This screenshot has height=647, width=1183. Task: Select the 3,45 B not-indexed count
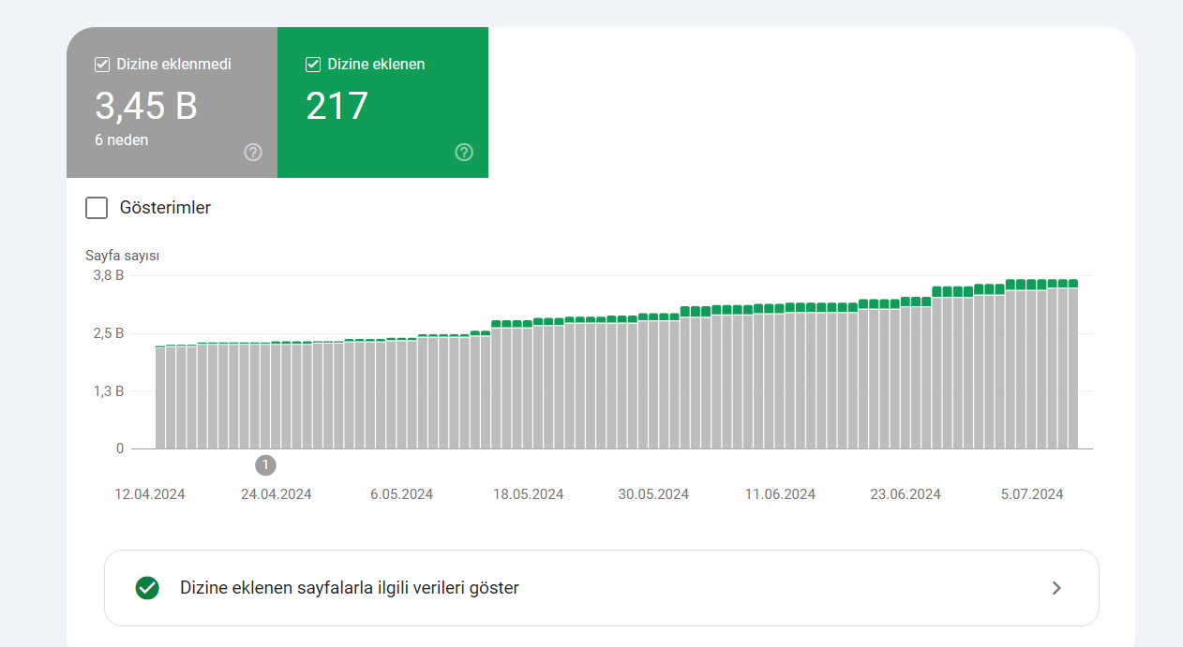click(146, 106)
